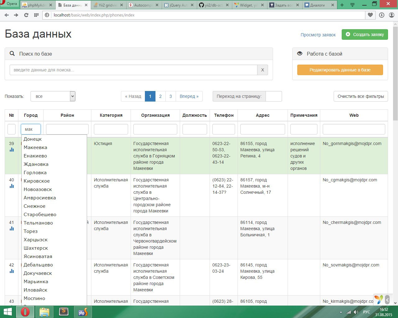Open the Opera menu button
The width and height of the screenshot is (398, 318).
pos(9,4)
